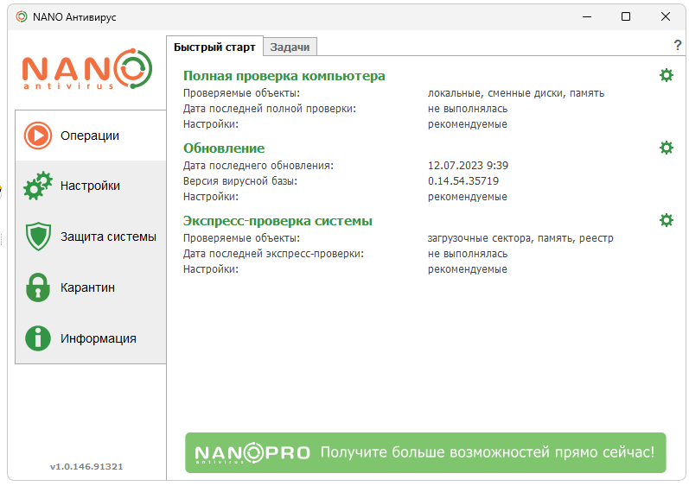Click virus database version 0.14.54.35719
Screen dimensions: 689x486
pos(463,181)
